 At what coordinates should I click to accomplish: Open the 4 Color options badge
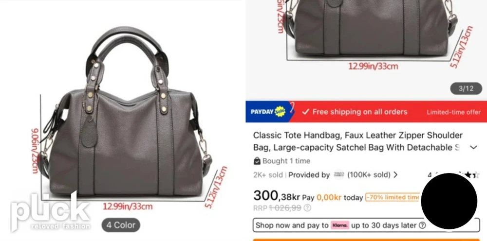click(121, 225)
